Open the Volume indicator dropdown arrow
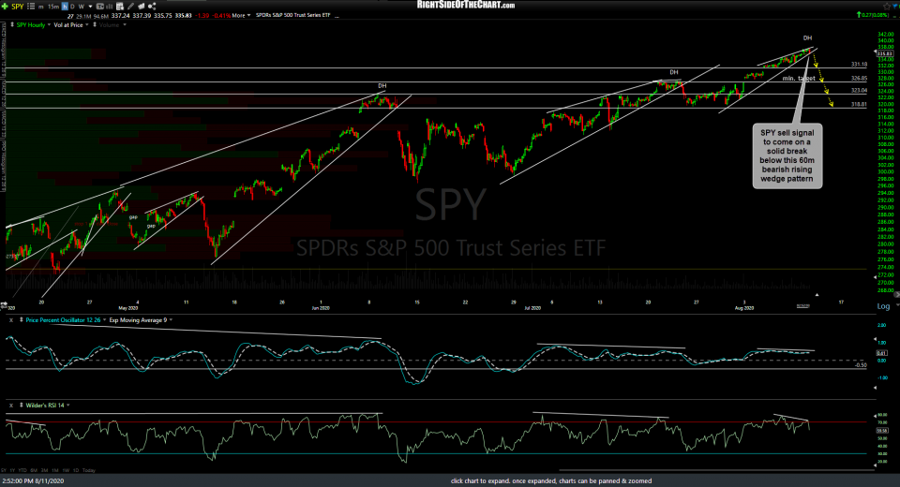The width and height of the screenshot is (900, 487). (x=125, y=24)
